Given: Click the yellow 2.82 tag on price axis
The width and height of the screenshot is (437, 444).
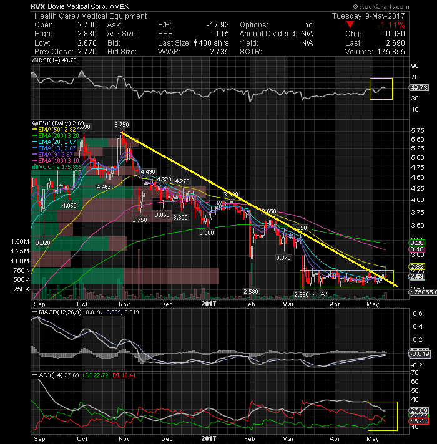Looking at the screenshot, I should click(x=417, y=266).
